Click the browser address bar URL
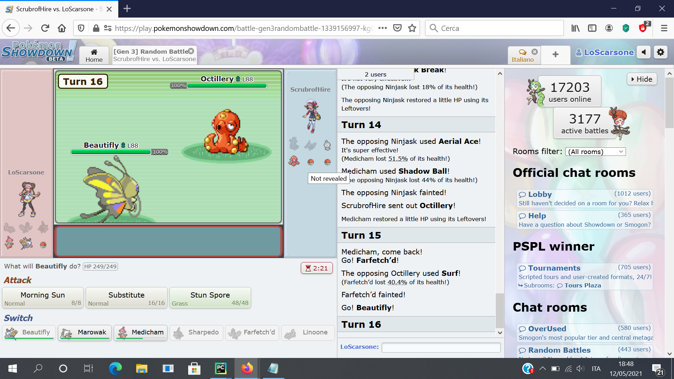Image resolution: width=674 pixels, height=379 pixels. (x=244, y=28)
